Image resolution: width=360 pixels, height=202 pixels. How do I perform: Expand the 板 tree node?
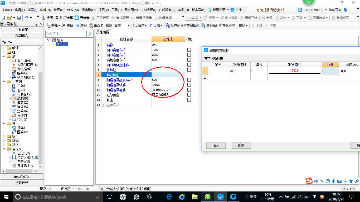point(4,136)
